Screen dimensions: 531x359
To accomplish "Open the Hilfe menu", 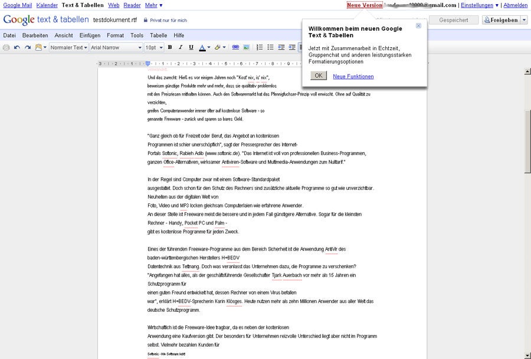I will (179, 35).
